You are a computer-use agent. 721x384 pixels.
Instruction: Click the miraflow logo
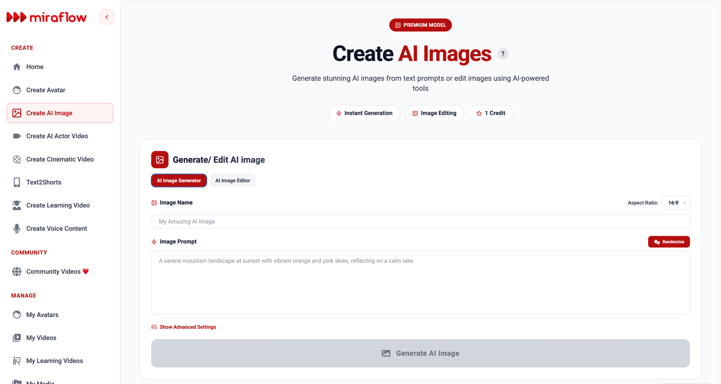pos(47,17)
